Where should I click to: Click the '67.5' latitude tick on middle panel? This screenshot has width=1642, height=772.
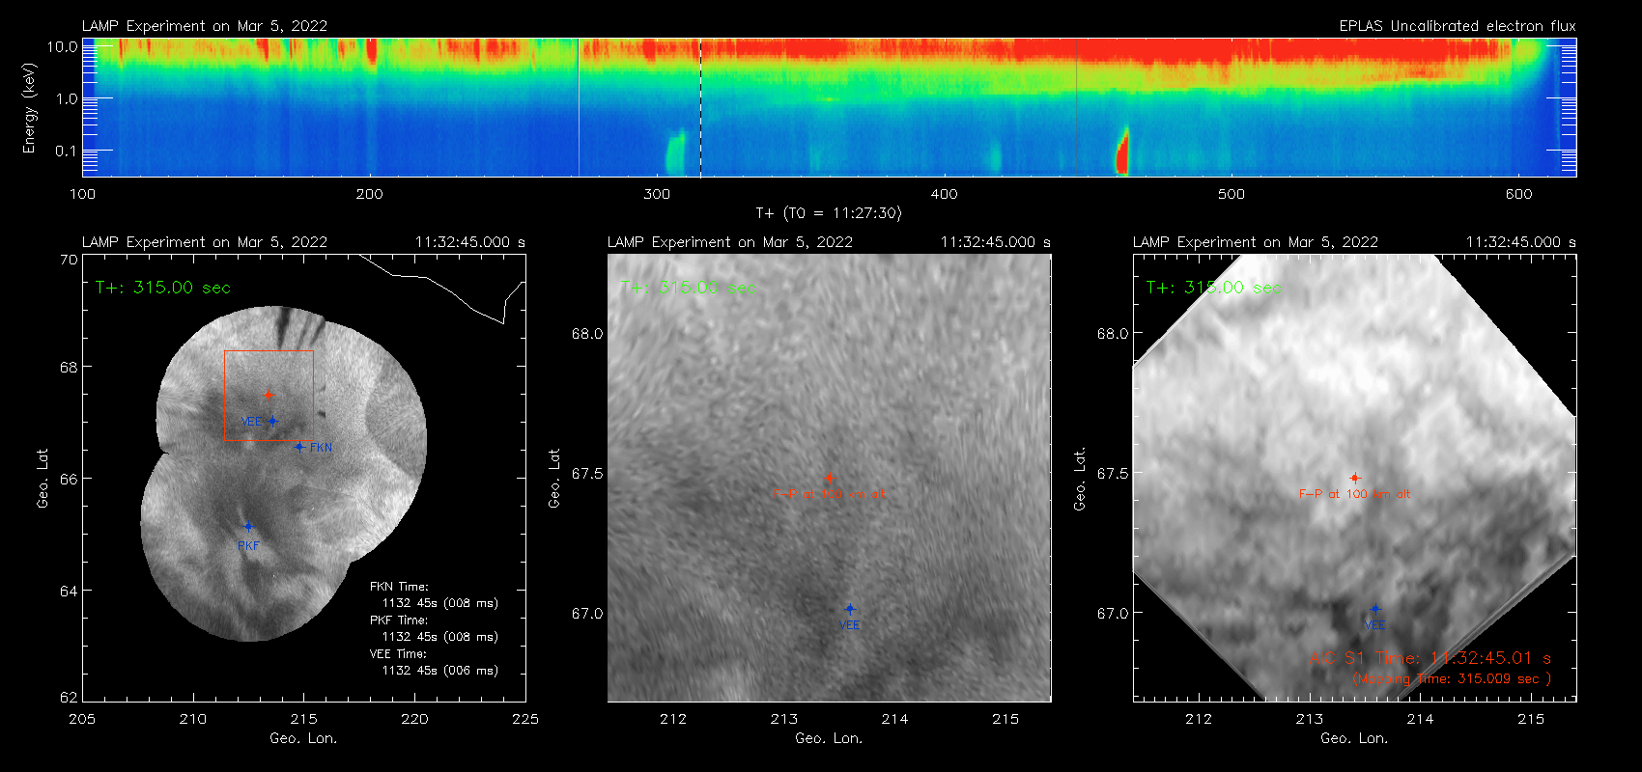[x=587, y=474]
